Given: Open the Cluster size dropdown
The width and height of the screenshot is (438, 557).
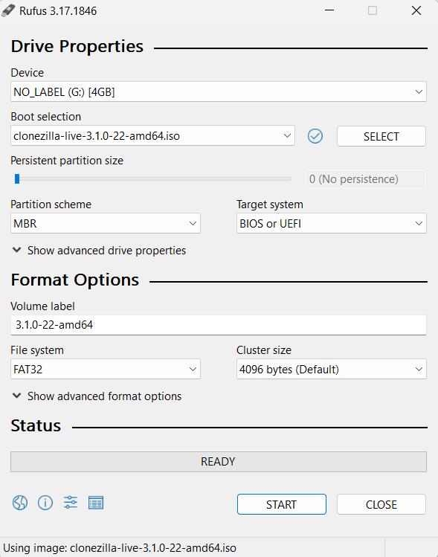Looking at the screenshot, I should [x=332, y=369].
